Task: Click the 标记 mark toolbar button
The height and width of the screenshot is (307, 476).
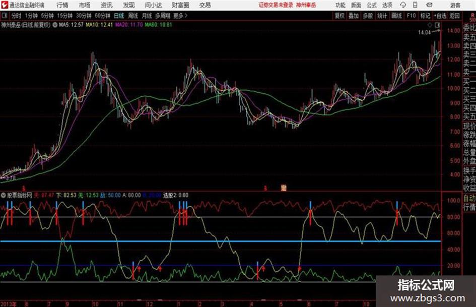Action: tap(425, 16)
